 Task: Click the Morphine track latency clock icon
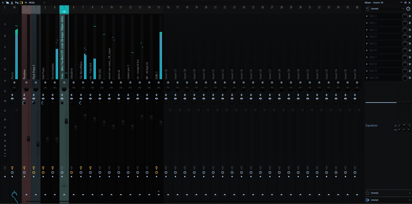pos(24,172)
